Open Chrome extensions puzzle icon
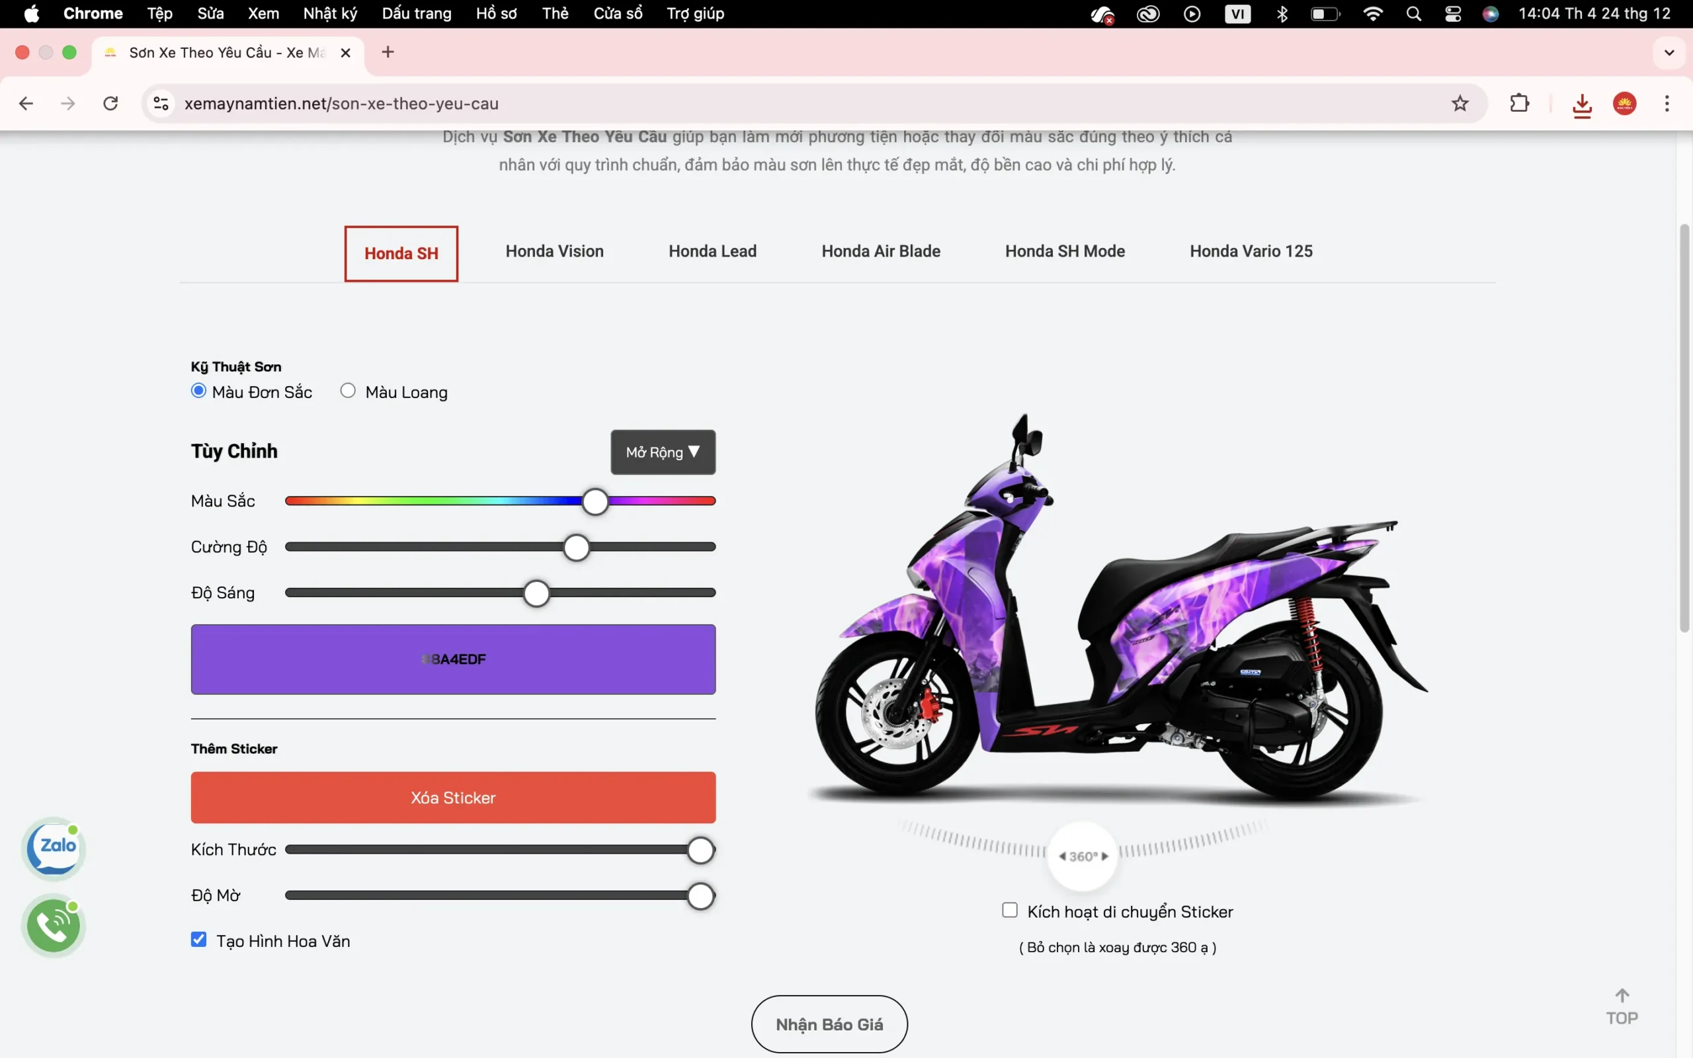This screenshot has height=1058, width=1693. pos(1520,104)
